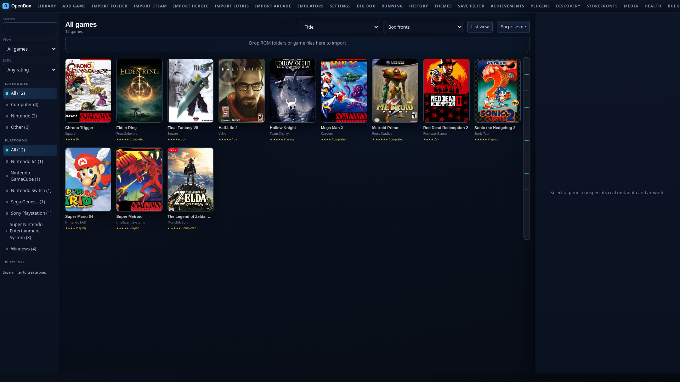Image resolution: width=680 pixels, height=382 pixels.
Task: Filter by Computer (4) category
Action: click(30, 105)
